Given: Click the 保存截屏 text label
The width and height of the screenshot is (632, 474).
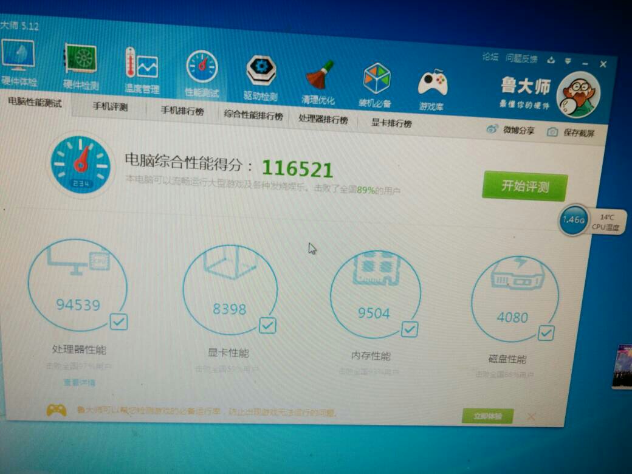Looking at the screenshot, I should tap(579, 132).
